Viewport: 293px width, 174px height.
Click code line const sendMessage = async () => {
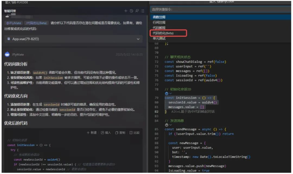(195, 129)
